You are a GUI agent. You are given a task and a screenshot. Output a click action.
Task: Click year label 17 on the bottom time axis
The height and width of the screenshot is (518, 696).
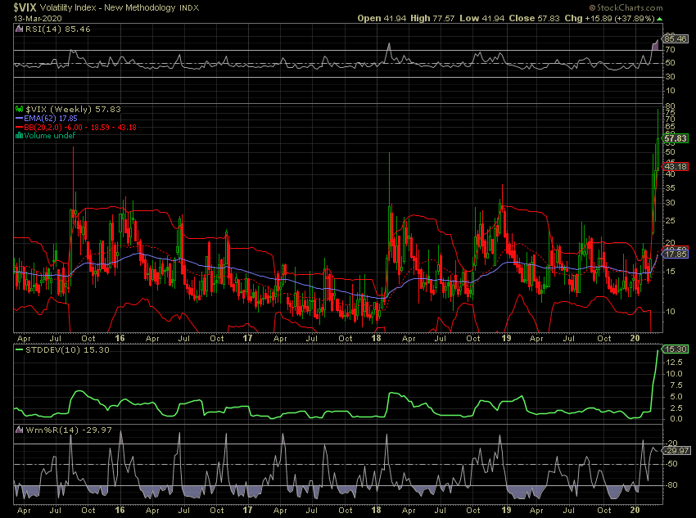pyautogui.click(x=247, y=510)
